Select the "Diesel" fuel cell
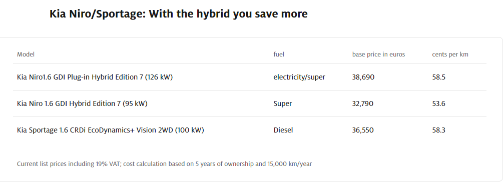 pyautogui.click(x=283, y=130)
